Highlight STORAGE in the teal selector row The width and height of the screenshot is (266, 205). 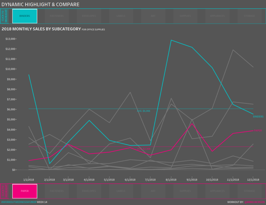[249, 16]
